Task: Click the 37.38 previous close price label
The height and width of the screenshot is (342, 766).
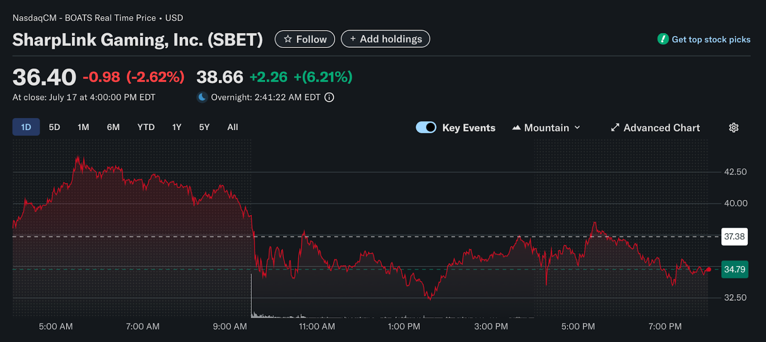Action: 734,237
